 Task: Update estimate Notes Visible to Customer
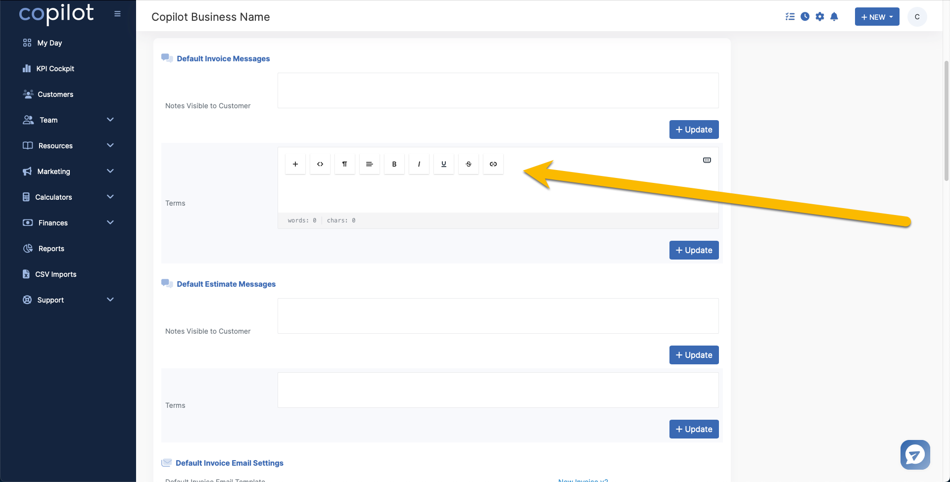tap(694, 355)
